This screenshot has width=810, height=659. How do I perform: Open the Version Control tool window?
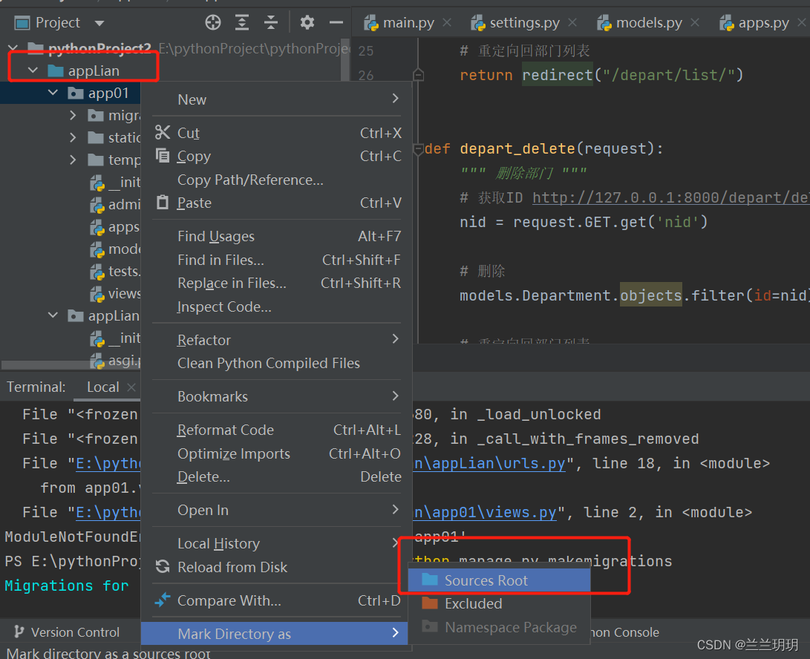pyautogui.click(x=70, y=632)
